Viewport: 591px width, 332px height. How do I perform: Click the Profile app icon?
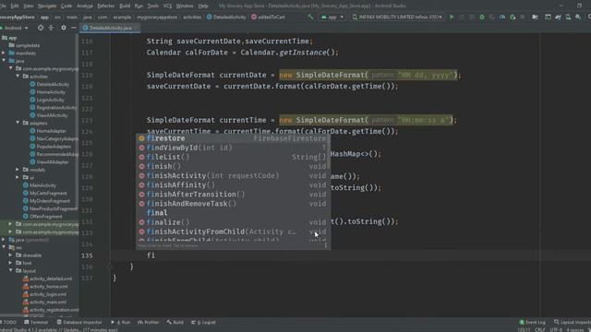click(502, 17)
